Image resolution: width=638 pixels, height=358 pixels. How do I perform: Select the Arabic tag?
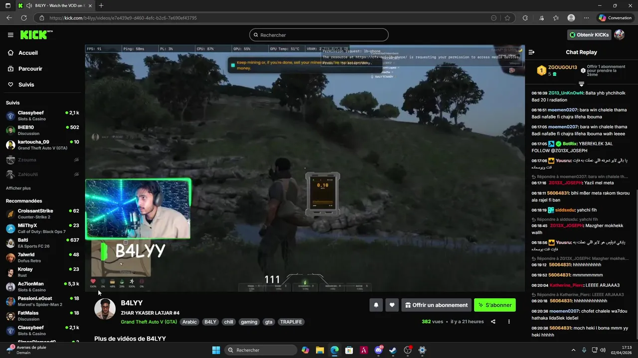189,322
